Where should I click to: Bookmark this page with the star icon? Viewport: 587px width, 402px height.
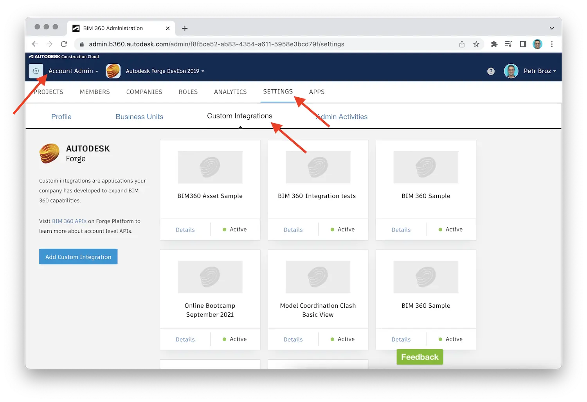coord(476,44)
